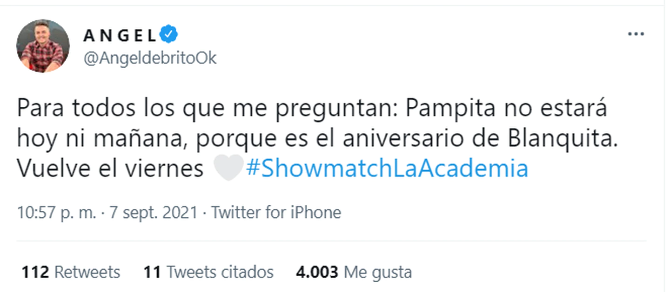Click the Vuelve el viernes text
Image resolution: width=670 pixels, height=292 pixels.
tap(111, 169)
